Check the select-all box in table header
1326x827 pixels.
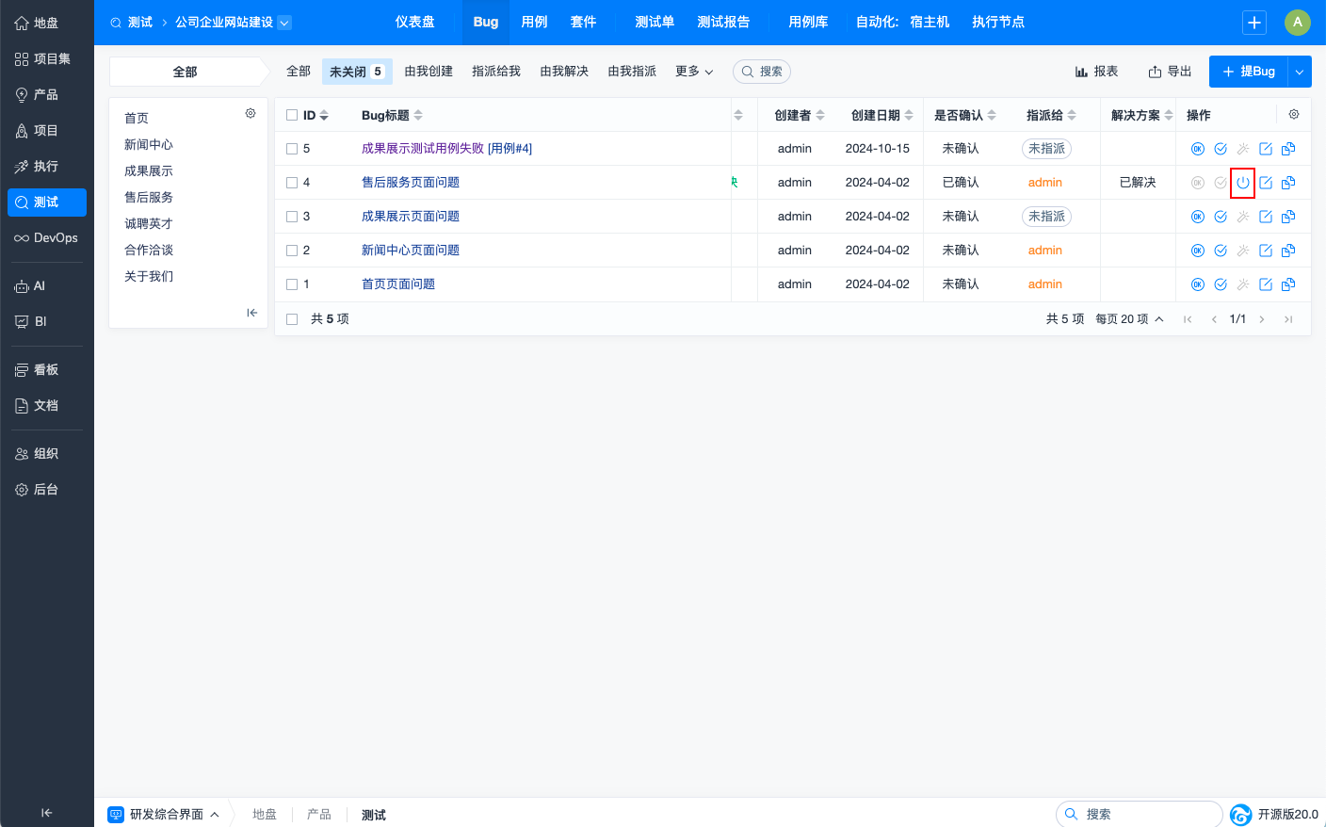292,115
